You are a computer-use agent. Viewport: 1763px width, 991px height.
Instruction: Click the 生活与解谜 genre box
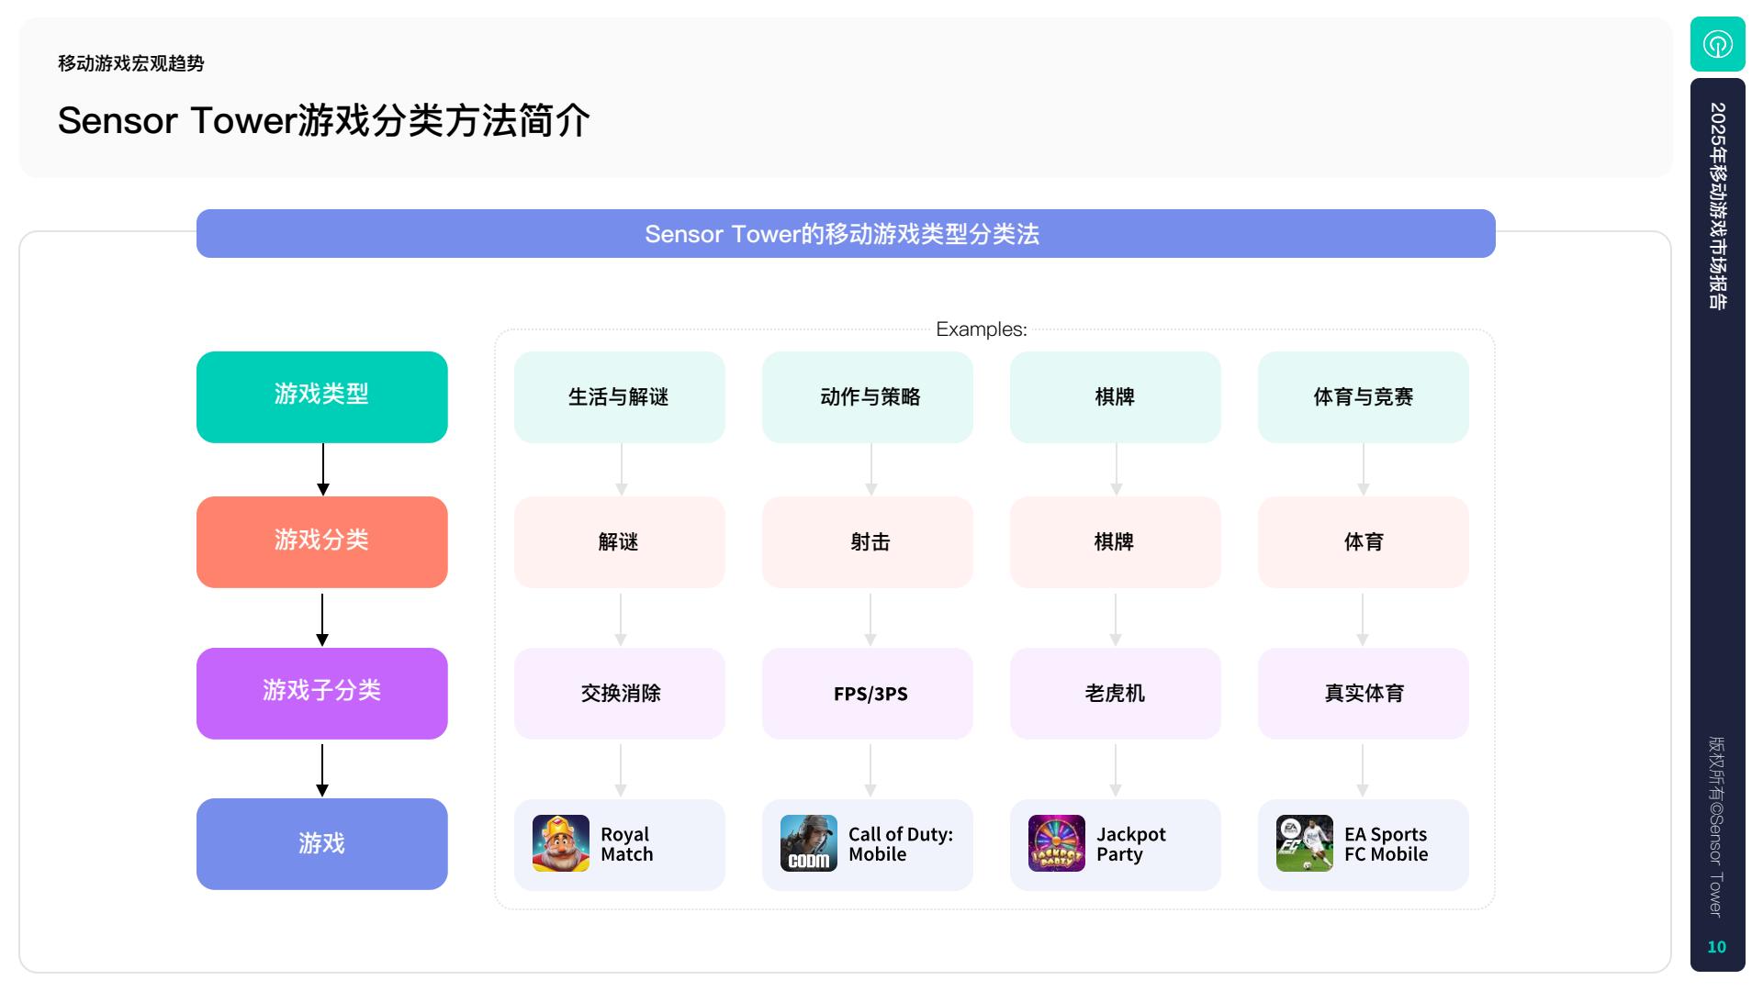619,396
